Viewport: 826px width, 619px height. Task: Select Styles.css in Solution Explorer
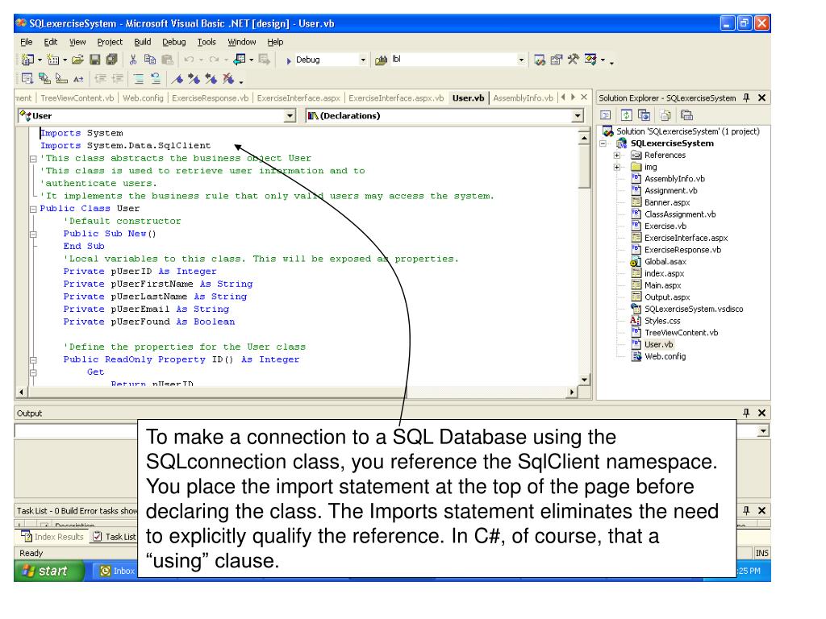pyautogui.click(x=662, y=321)
